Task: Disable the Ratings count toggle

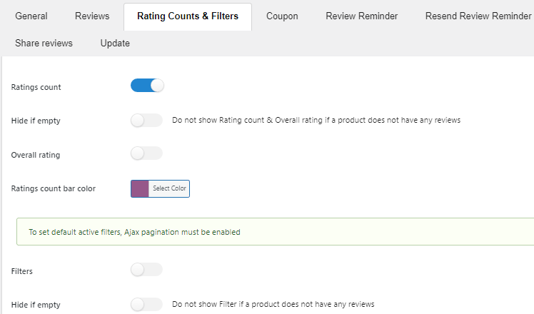Action: (x=147, y=86)
